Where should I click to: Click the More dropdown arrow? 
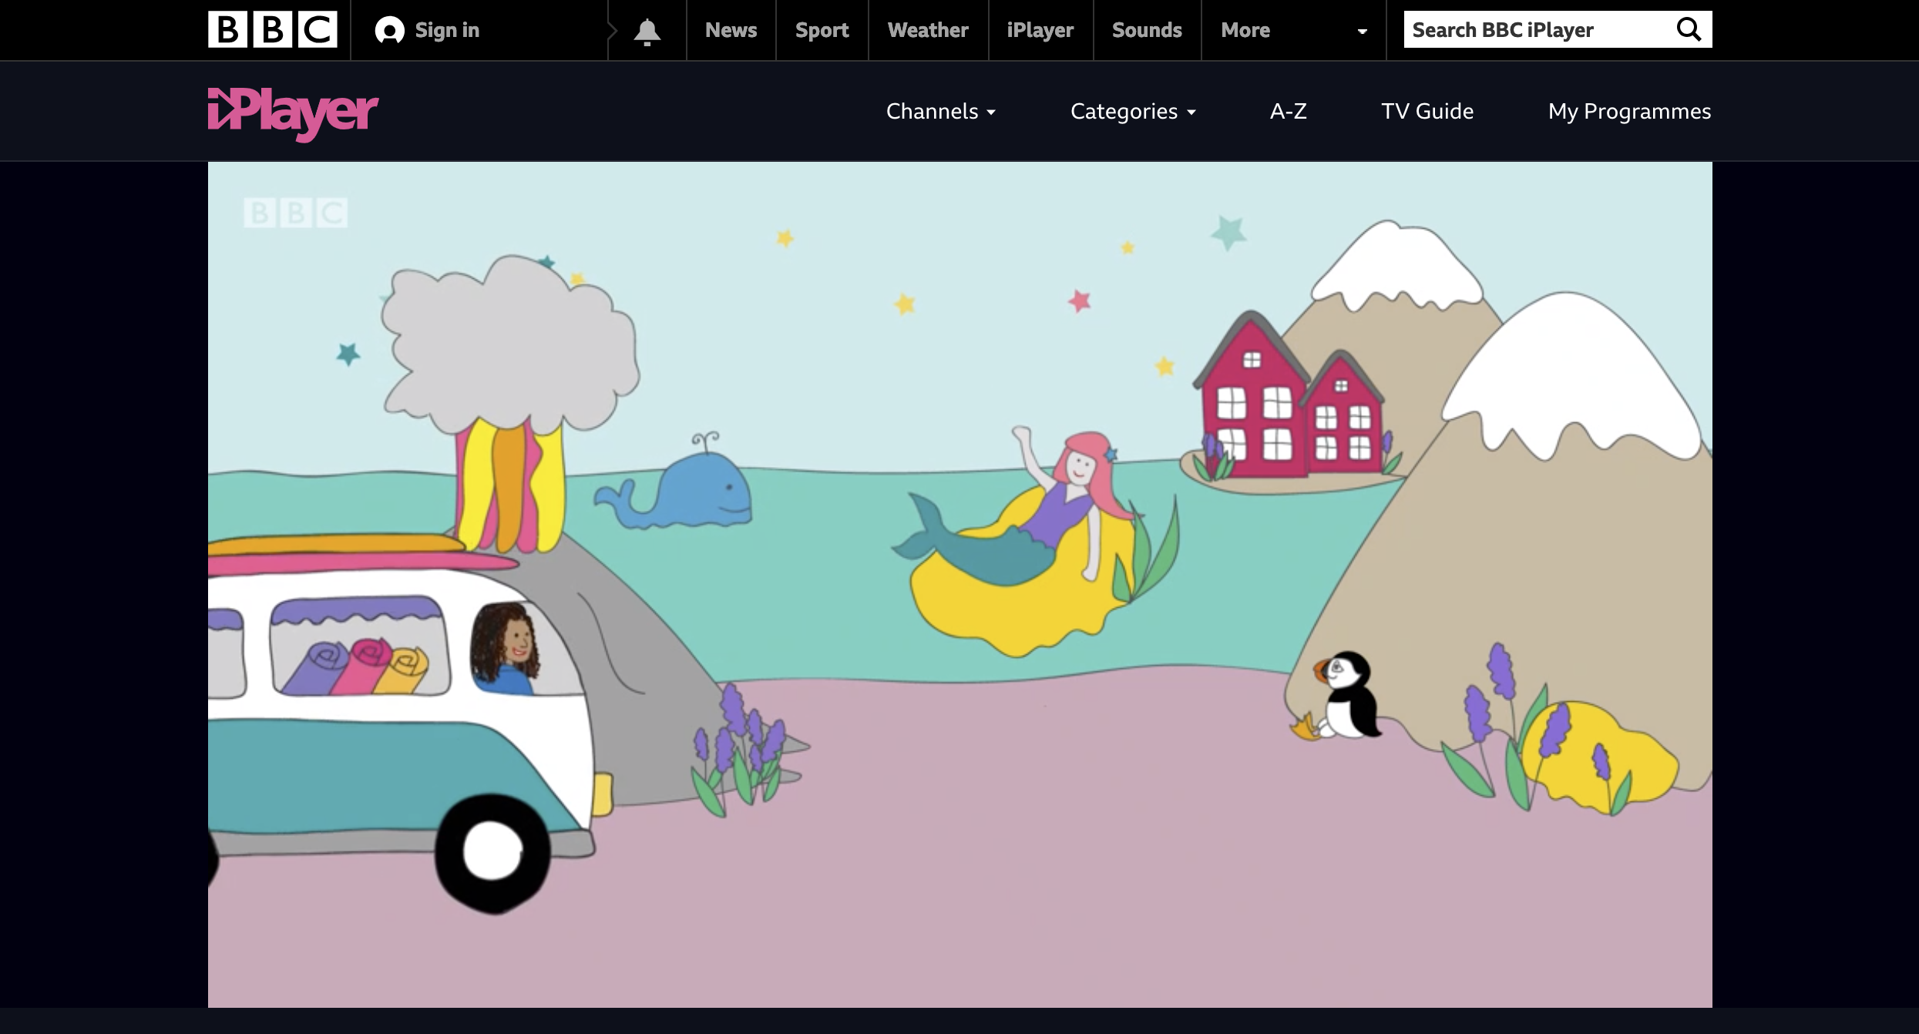[1362, 32]
